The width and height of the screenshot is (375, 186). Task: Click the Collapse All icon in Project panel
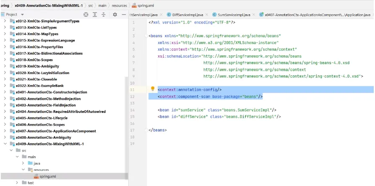[104, 15]
